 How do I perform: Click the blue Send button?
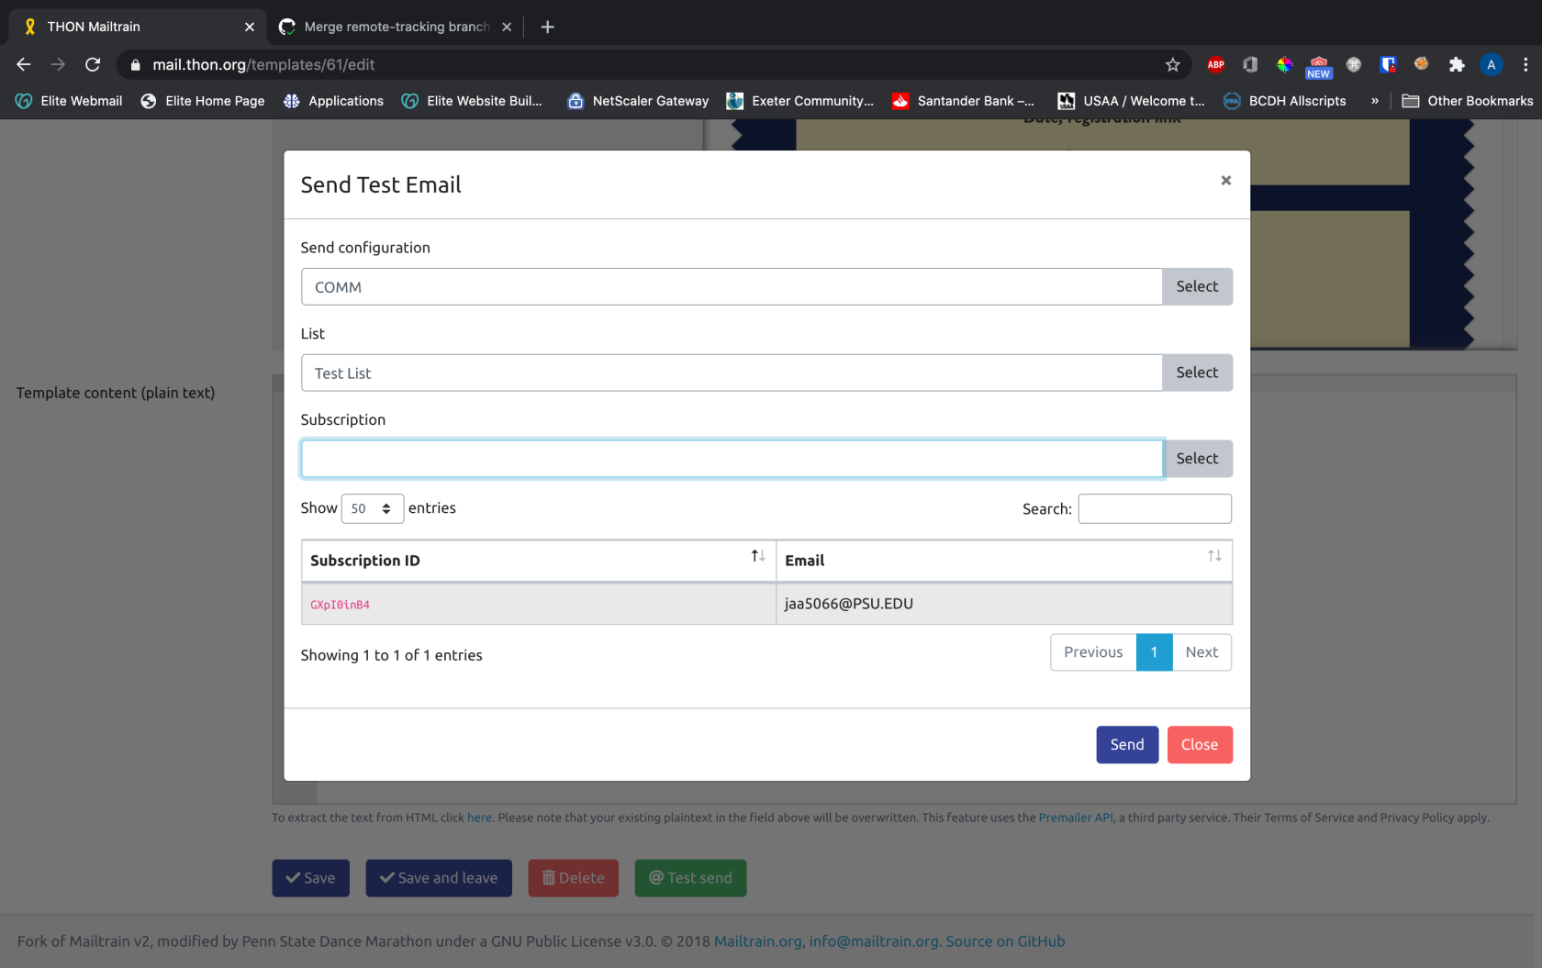[1127, 744]
